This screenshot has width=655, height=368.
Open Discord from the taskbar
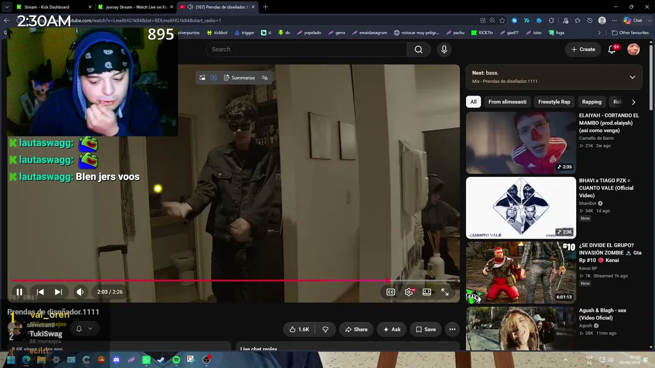point(116,360)
